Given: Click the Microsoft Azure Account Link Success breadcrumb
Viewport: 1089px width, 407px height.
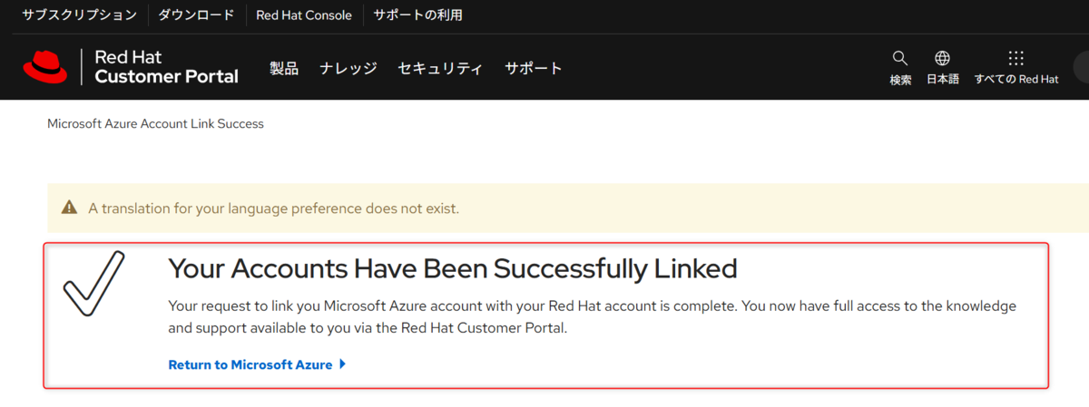Looking at the screenshot, I should coord(155,123).
